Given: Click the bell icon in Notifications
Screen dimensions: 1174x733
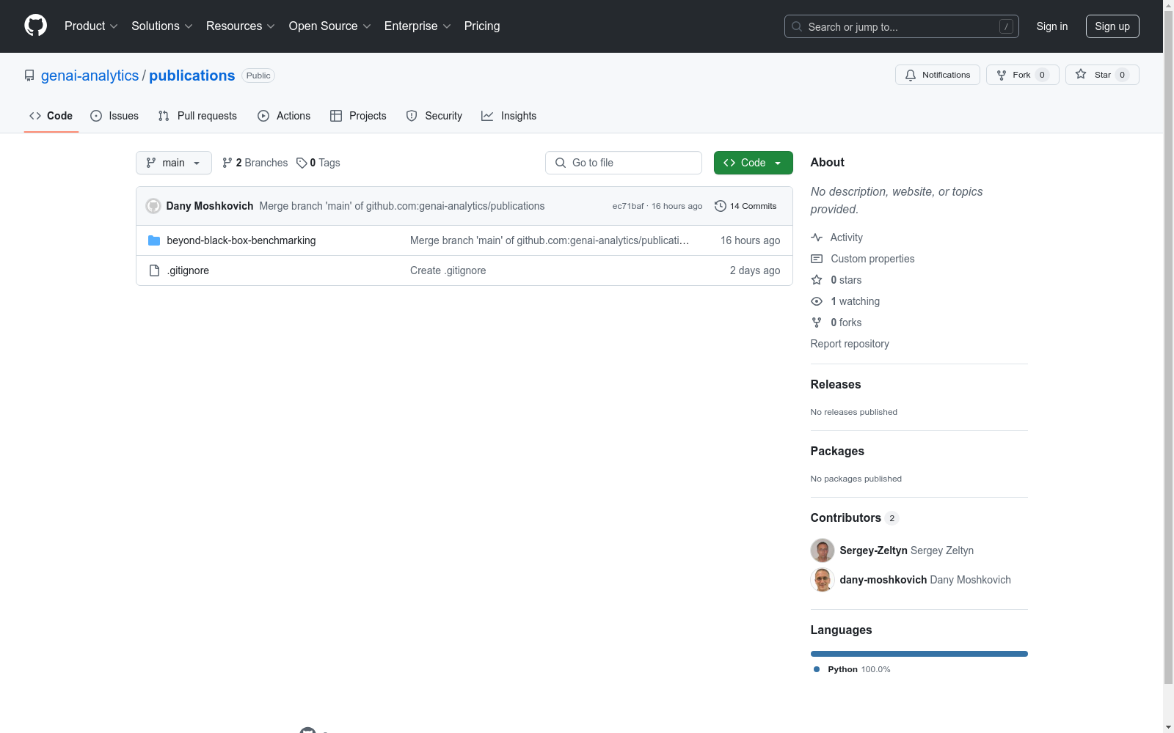Looking at the screenshot, I should 911,75.
